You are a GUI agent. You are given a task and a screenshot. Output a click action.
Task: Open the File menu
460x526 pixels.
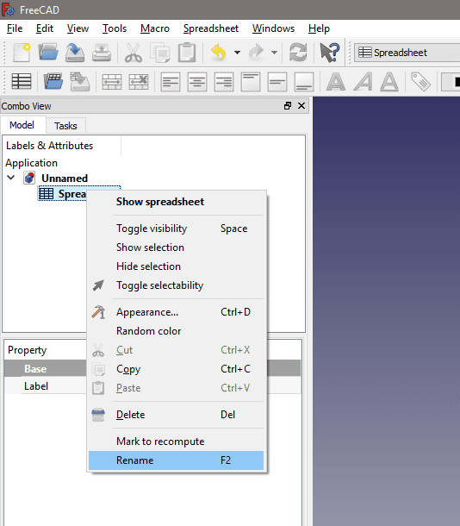click(x=15, y=28)
